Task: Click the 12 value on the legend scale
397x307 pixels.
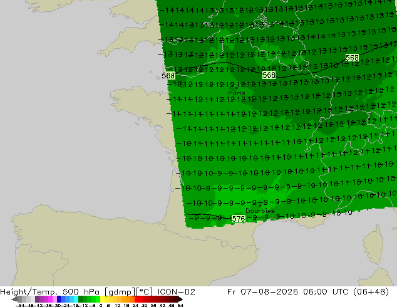Action: [x=118, y=305]
